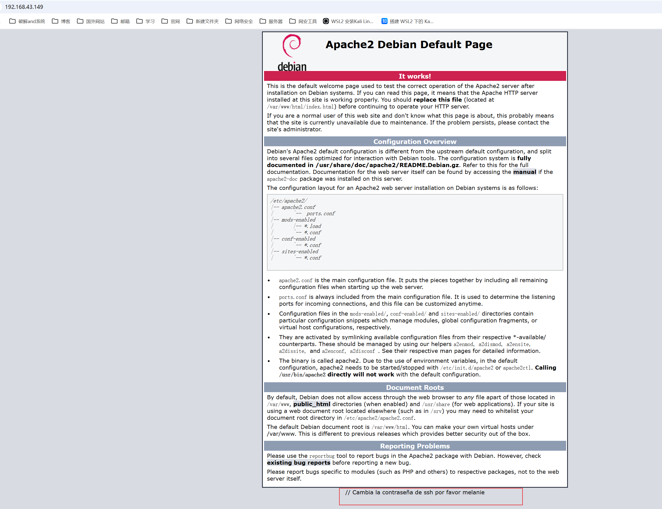Open the 网络安全 bookmark folder
Screen dimensions: 662x509
(239, 21)
